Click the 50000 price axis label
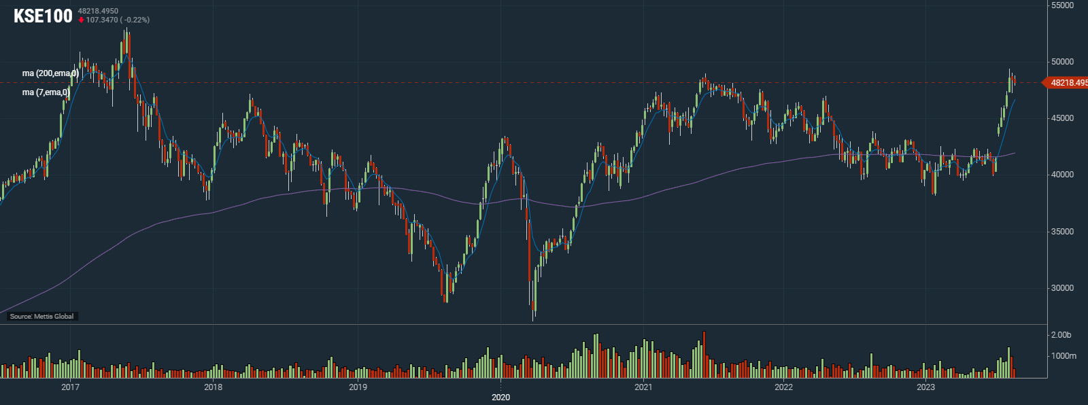Viewport: 1088px width, 405px height. click(1062, 62)
